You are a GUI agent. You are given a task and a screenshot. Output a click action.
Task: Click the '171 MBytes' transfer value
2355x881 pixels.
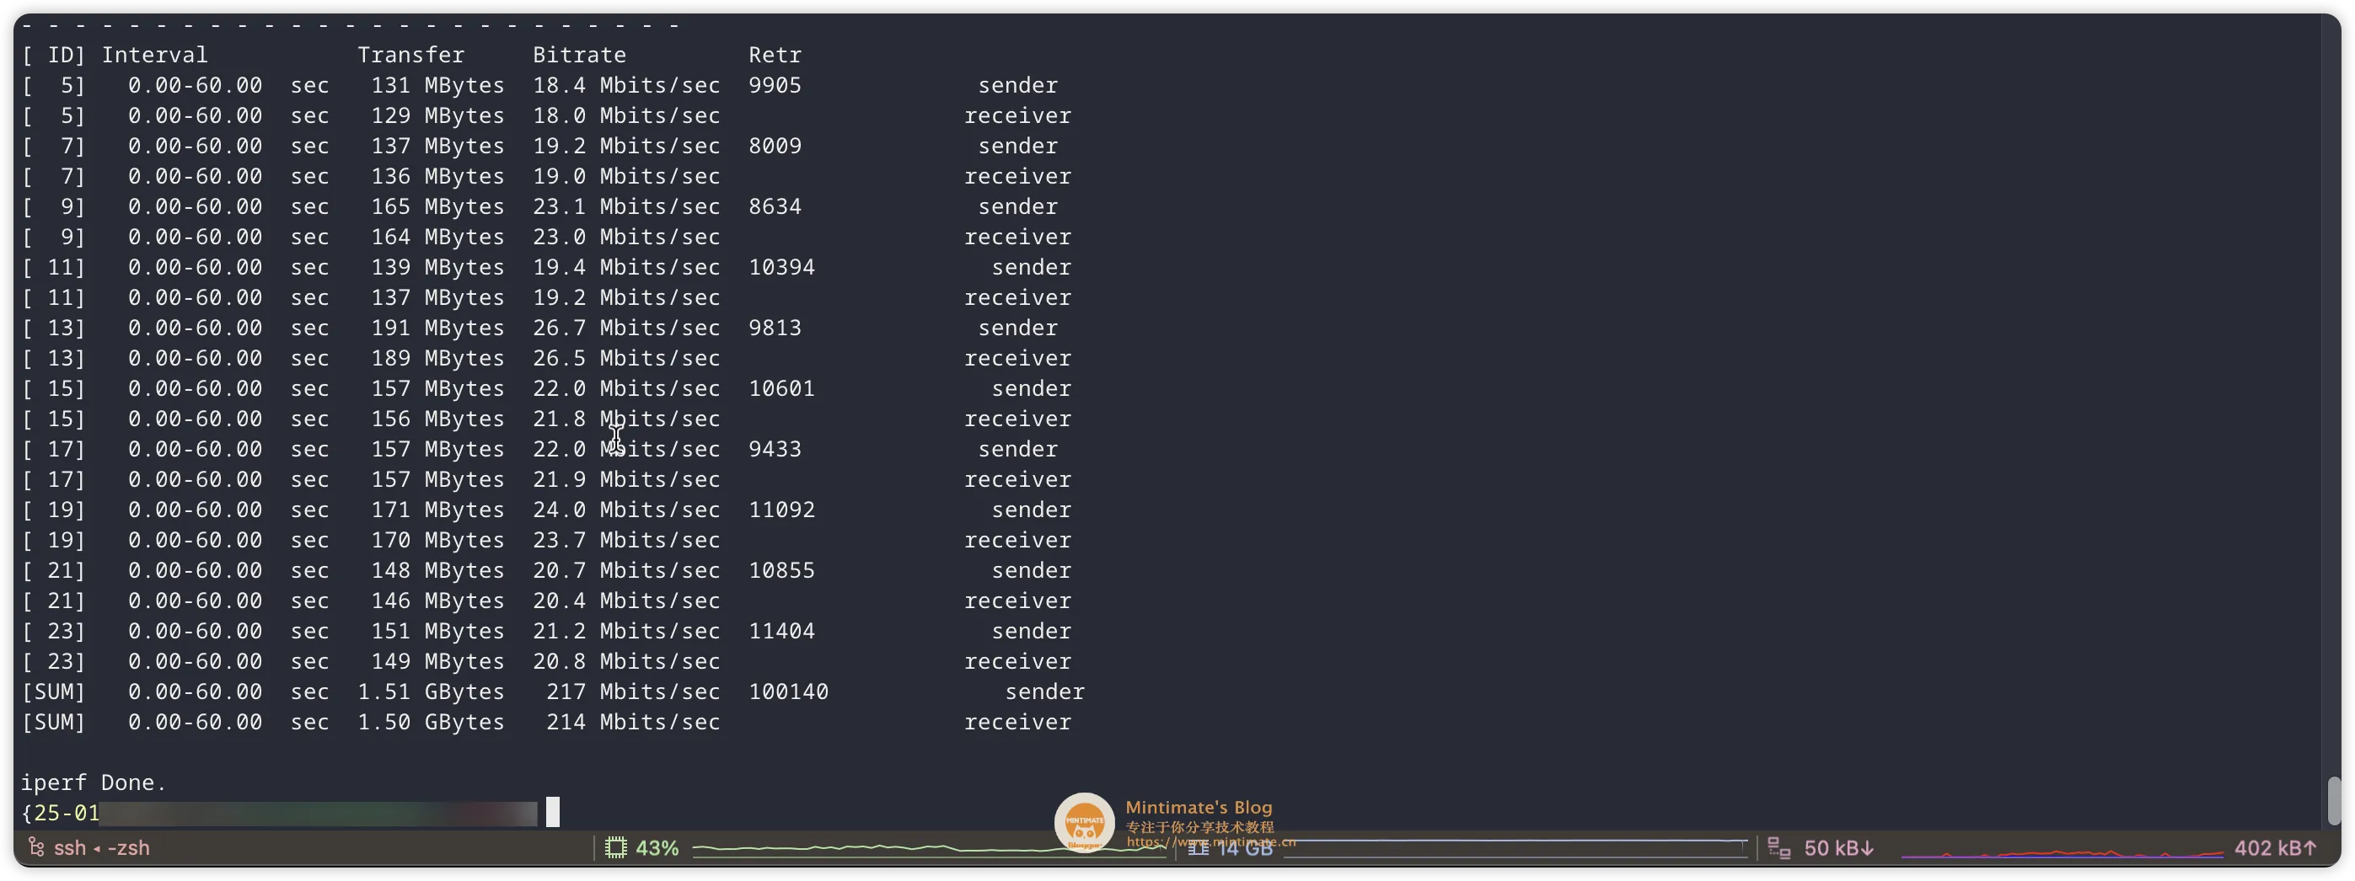437,509
